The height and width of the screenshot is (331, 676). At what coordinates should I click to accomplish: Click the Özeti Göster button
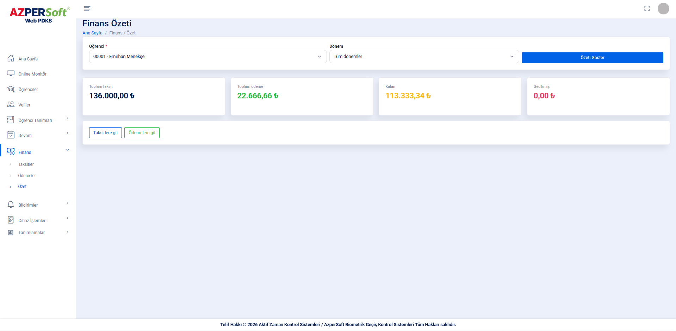tap(592, 58)
